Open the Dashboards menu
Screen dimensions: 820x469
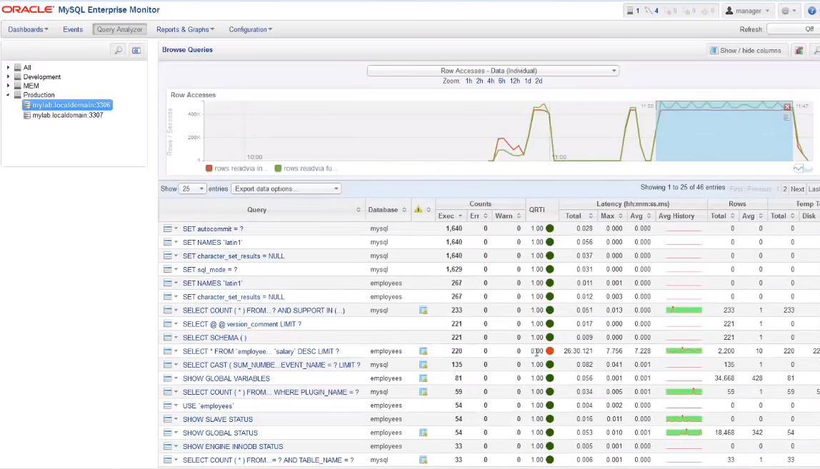point(28,29)
